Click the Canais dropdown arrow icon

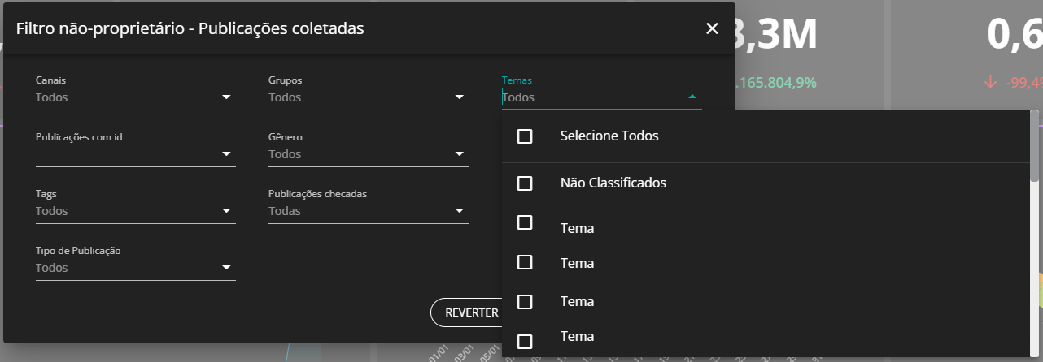click(226, 97)
